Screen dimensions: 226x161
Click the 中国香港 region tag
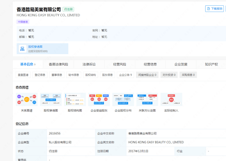click(23, 22)
